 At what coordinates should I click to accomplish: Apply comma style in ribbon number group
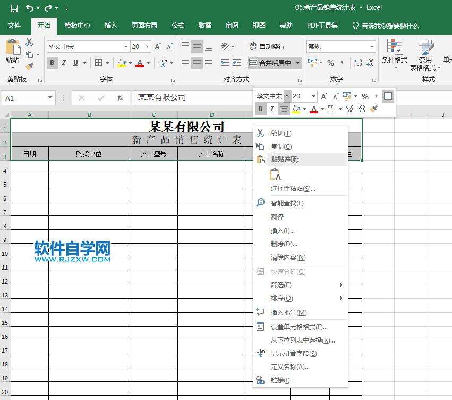(x=342, y=63)
